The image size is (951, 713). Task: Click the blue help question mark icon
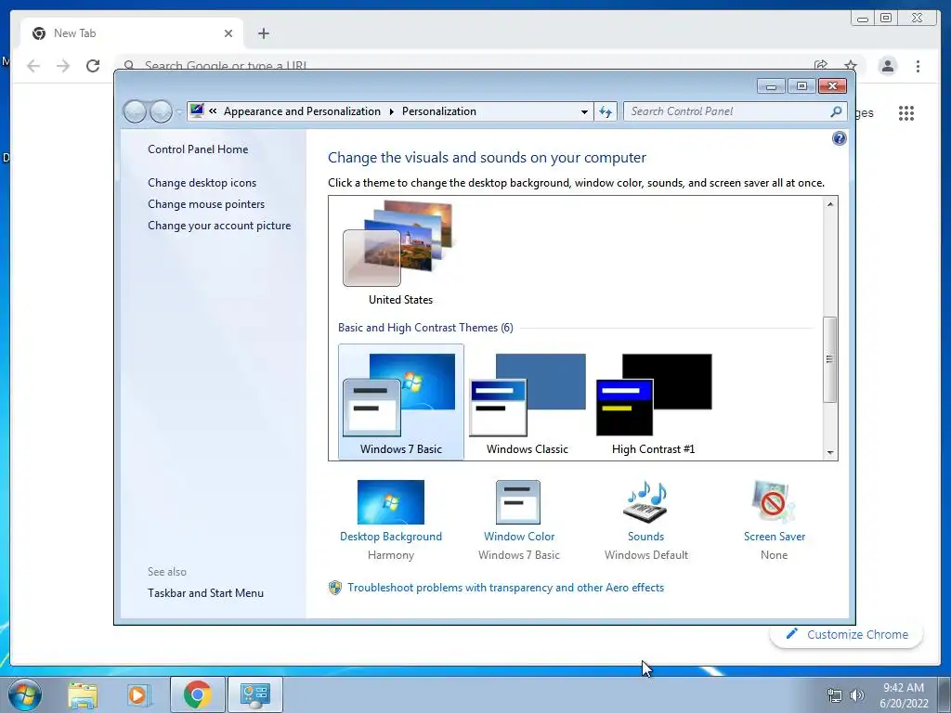click(x=839, y=139)
